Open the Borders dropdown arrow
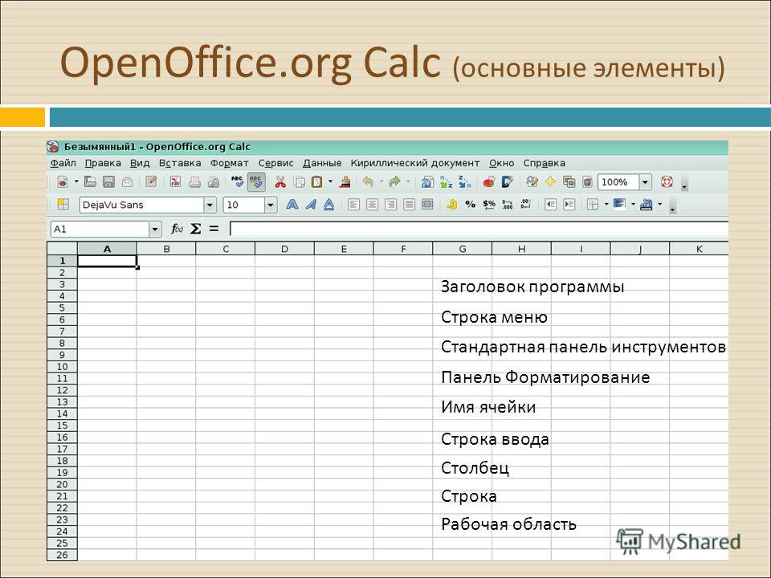Screen dimensions: 771x578 pyautogui.click(x=606, y=205)
